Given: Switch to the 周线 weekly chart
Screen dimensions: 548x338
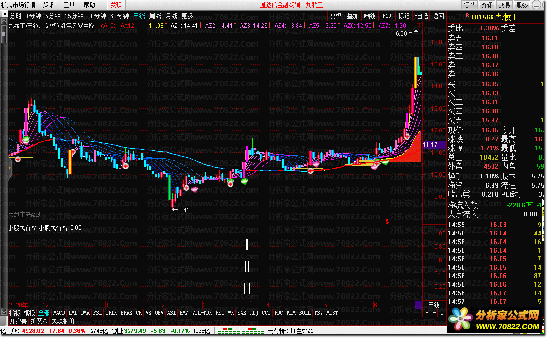Looking at the screenshot, I should tap(155, 16).
